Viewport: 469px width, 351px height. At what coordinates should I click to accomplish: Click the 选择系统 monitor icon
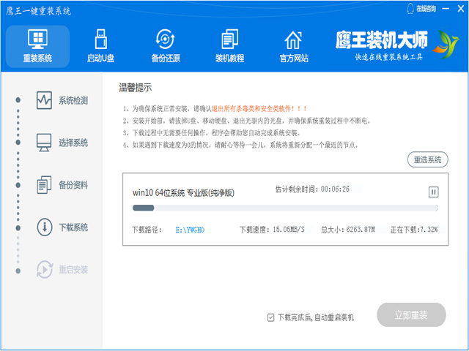[x=44, y=142]
